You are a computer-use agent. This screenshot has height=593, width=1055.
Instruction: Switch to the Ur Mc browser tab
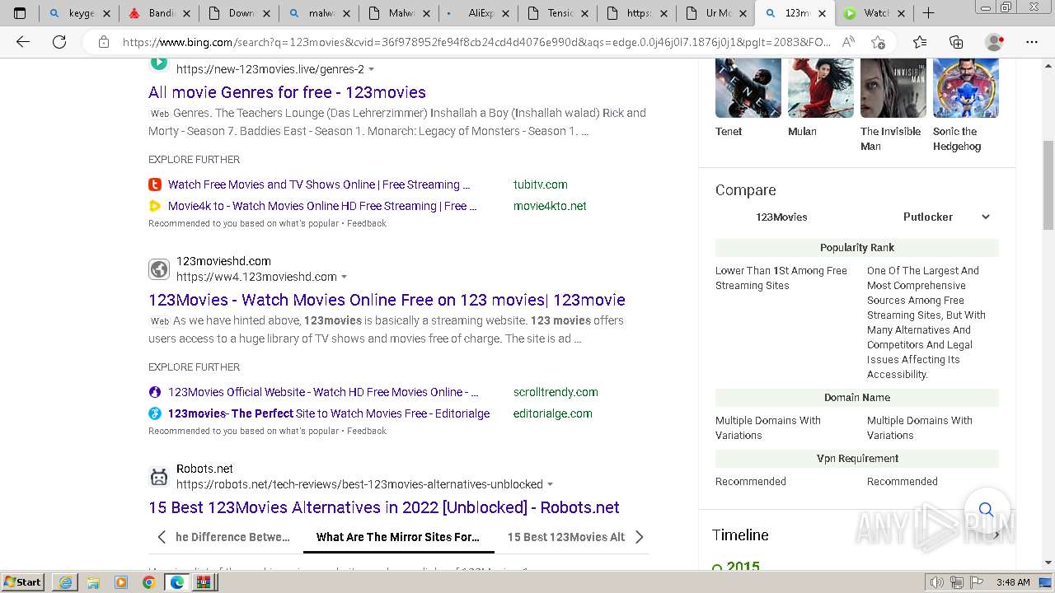[715, 13]
